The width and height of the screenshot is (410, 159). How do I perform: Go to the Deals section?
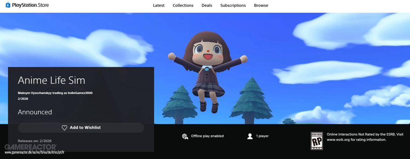(x=207, y=5)
